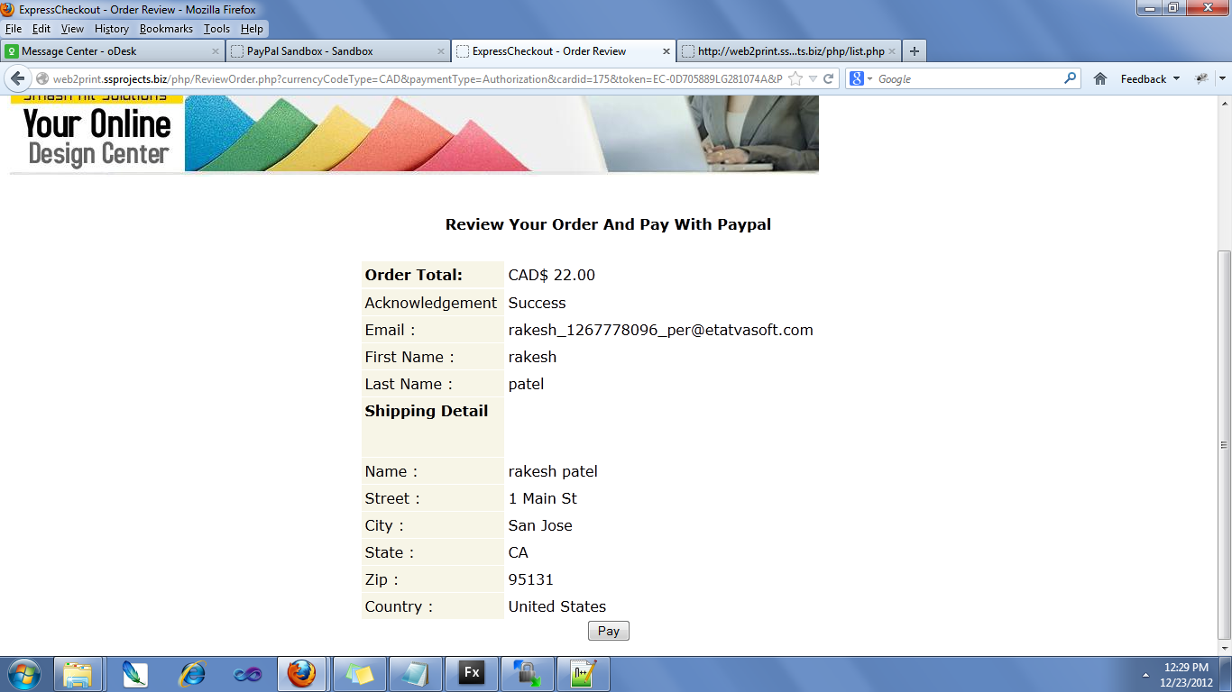Bookmark this page with the star icon

795,78
